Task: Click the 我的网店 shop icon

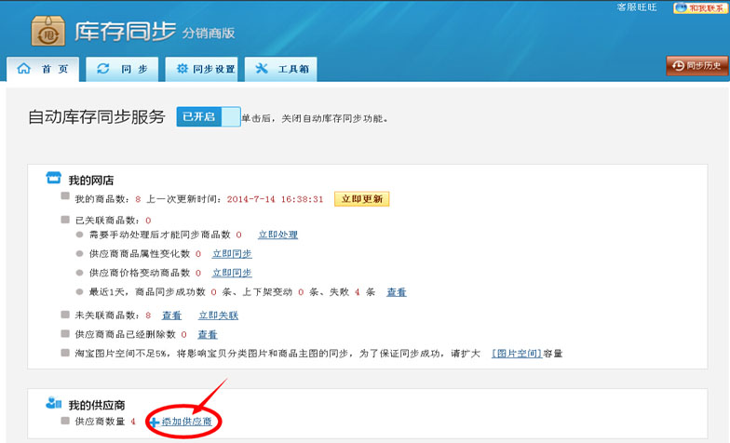Action: [x=54, y=178]
